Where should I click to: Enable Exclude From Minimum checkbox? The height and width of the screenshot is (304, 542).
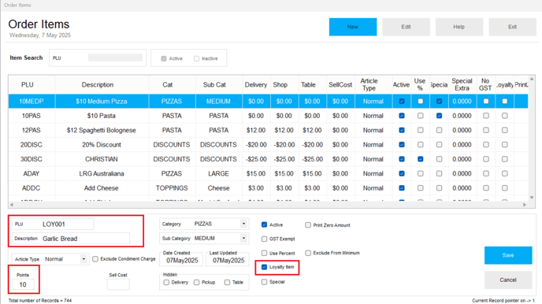(x=308, y=253)
